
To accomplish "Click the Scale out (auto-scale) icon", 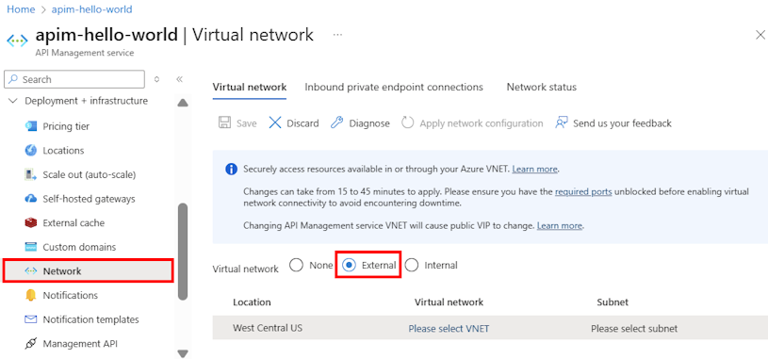I will click(31, 174).
